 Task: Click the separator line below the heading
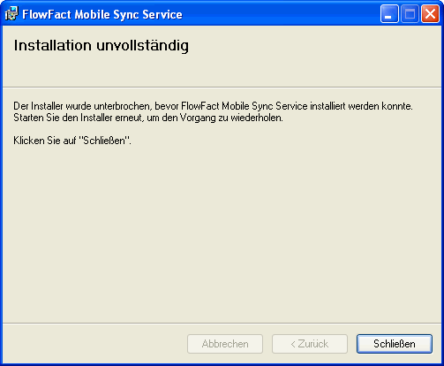(222, 88)
